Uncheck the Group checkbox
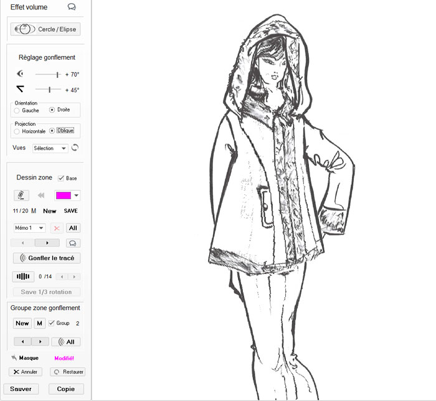 click(x=52, y=323)
